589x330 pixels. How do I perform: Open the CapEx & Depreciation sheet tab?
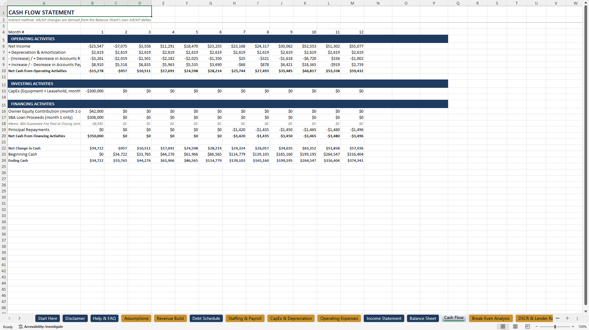click(x=291, y=318)
